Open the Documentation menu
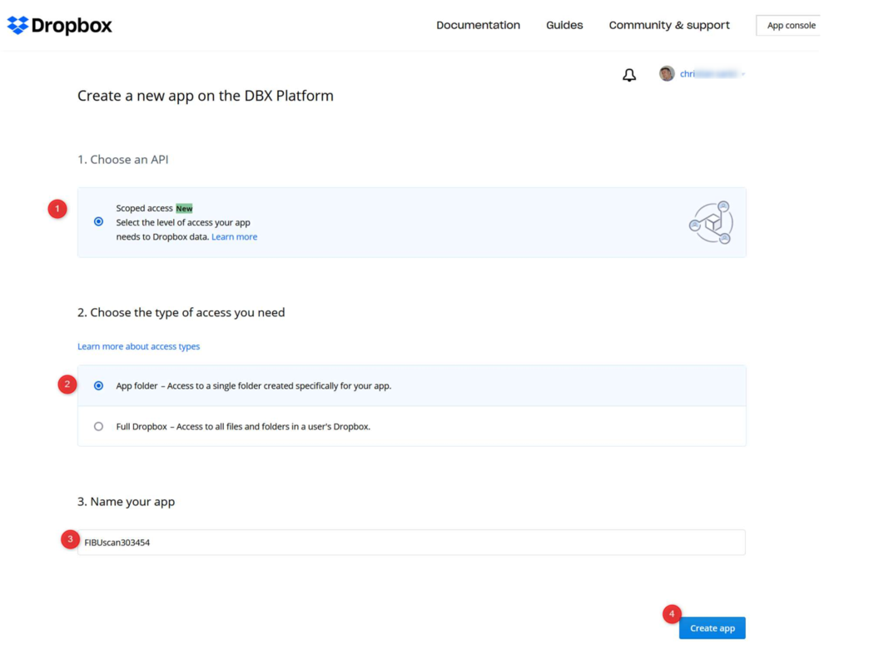 coord(479,25)
